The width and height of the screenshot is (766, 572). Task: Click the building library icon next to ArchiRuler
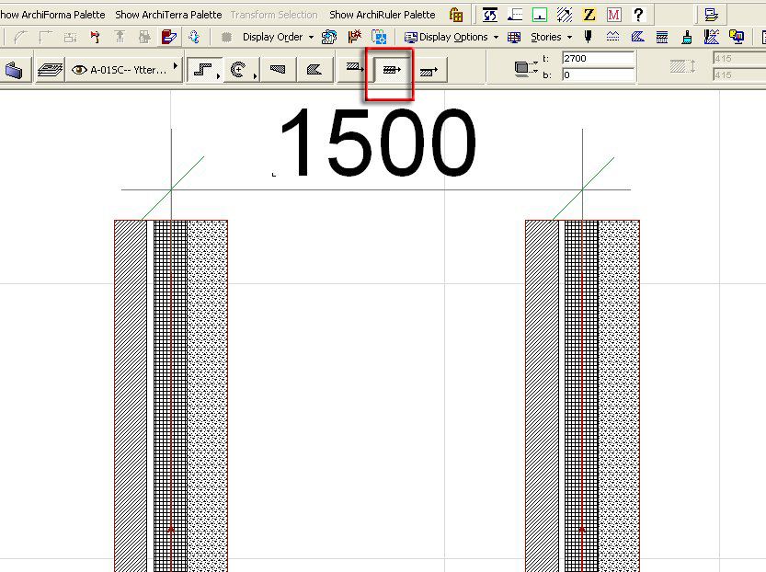click(456, 15)
